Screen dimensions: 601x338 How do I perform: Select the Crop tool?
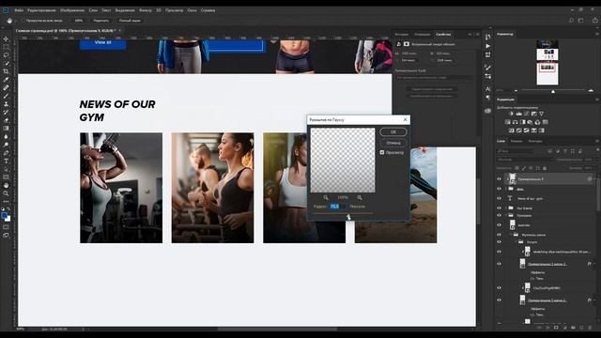click(x=6, y=71)
